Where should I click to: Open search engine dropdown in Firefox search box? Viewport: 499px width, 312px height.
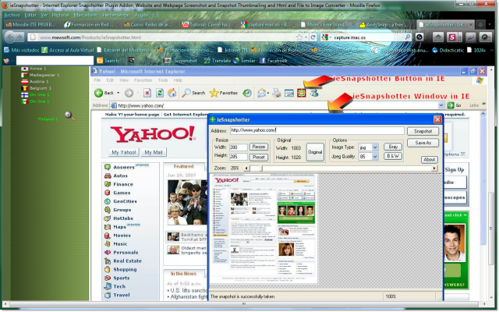click(331, 37)
